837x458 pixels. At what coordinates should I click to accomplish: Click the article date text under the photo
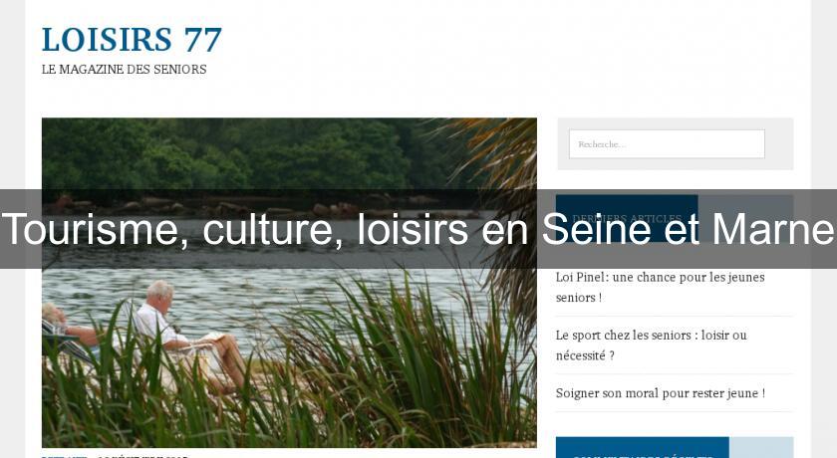tap(143, 456)
